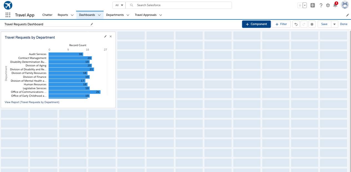Click the Undo arrow icon

296,24
